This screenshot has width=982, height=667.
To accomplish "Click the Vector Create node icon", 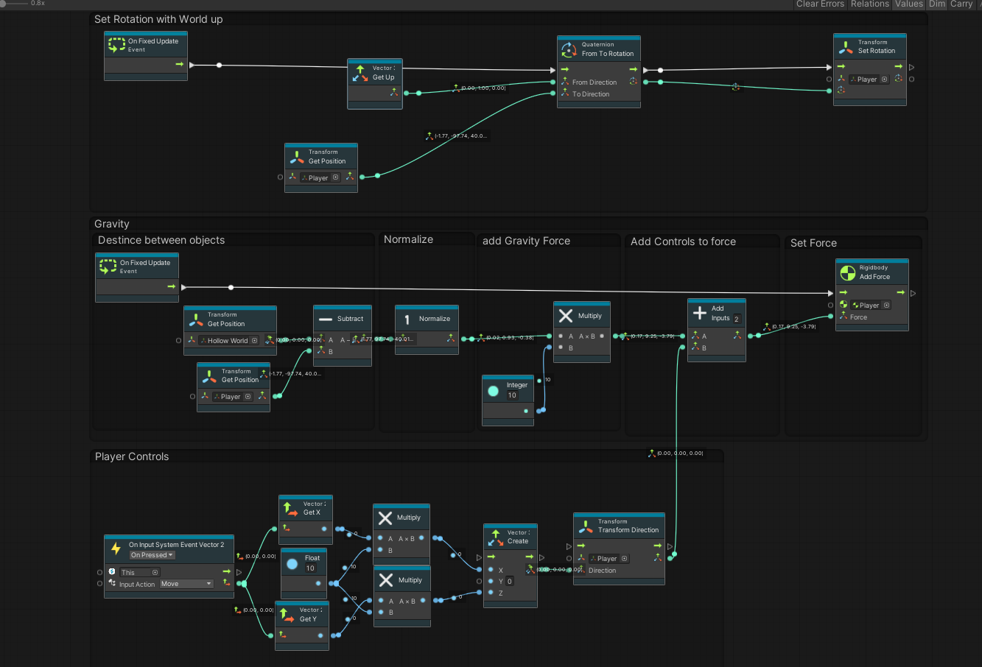I will 495,537.
